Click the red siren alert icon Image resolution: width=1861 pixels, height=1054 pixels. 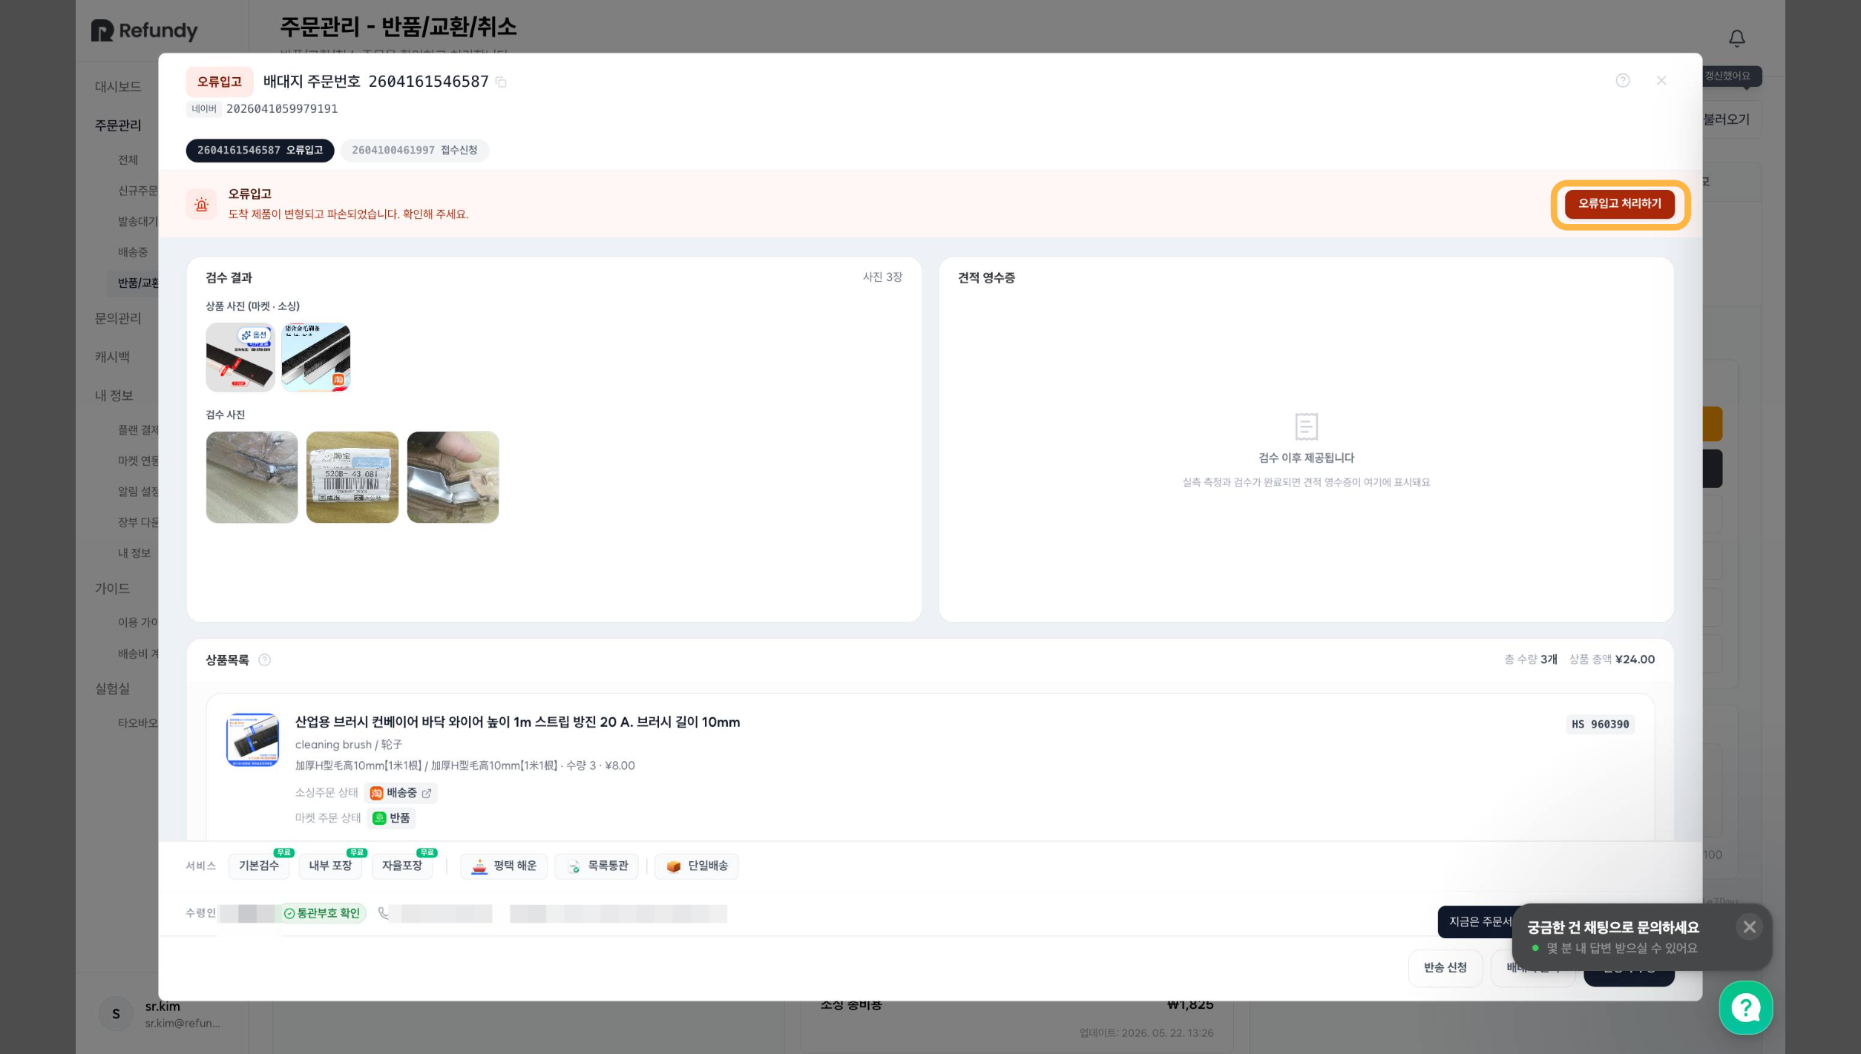[x=201, y=204]
